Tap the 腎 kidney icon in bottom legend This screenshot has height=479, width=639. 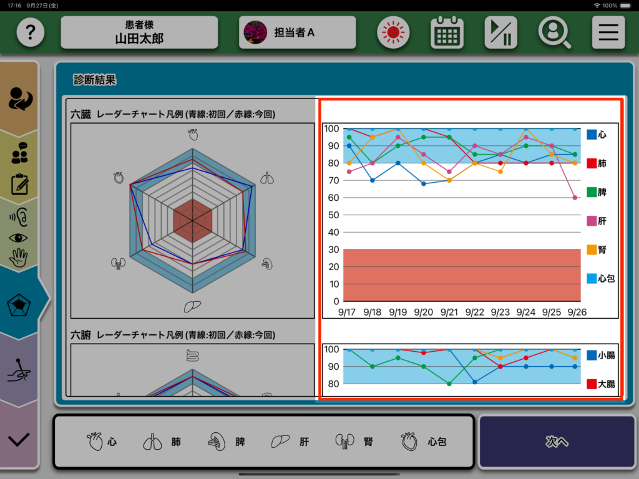pos(345,442)
